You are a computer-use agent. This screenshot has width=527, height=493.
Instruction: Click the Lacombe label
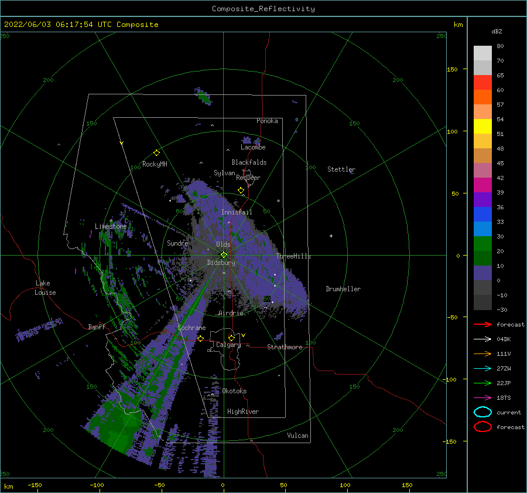click(x=253, y=147)
